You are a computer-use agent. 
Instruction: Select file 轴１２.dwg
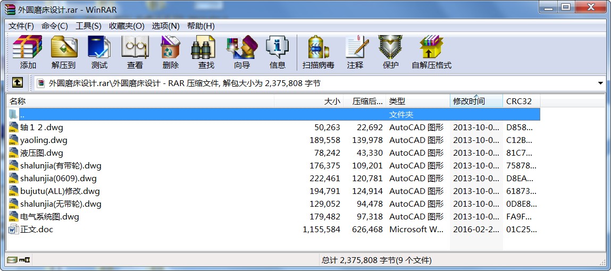coord(41,127)
